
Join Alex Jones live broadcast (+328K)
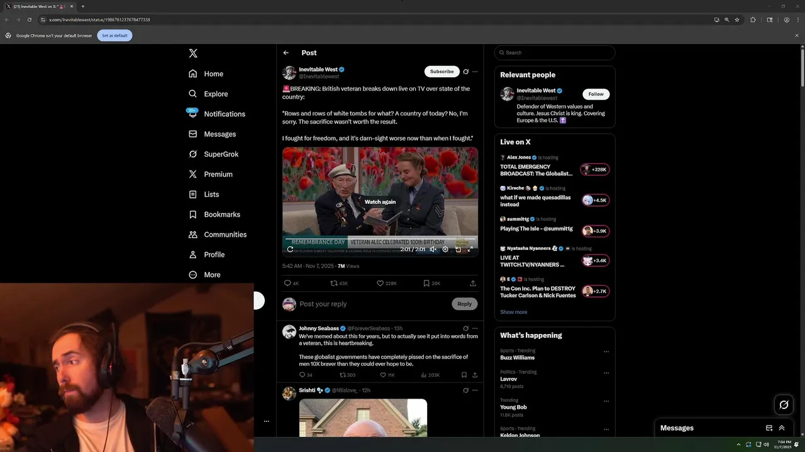(595, 169)
